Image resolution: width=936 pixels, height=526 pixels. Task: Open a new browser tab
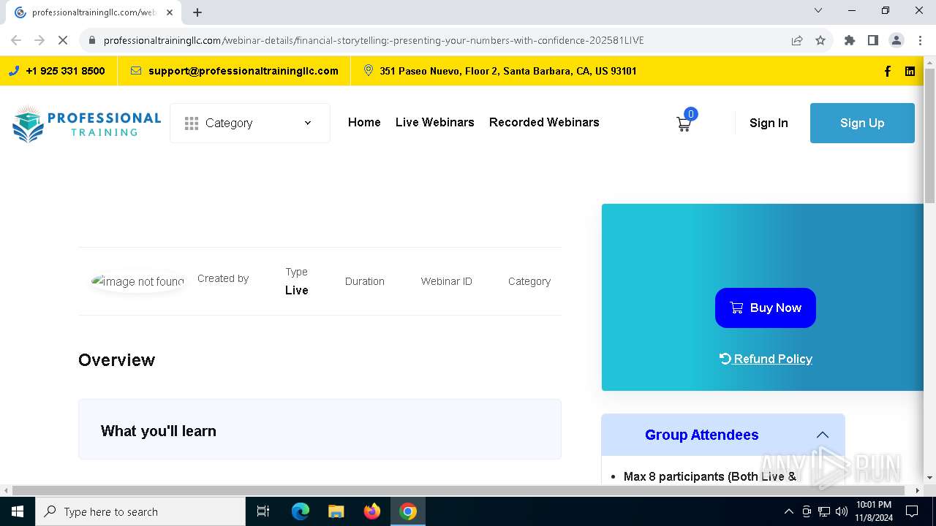pyautogui.click(x=197, y=12)
